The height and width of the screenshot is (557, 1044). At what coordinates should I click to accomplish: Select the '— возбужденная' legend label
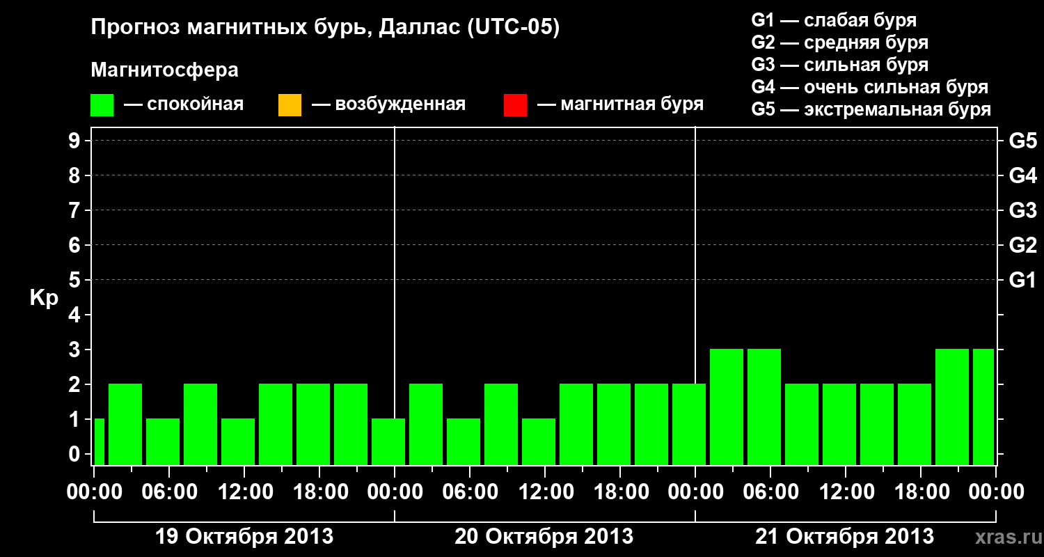[388, 104]
